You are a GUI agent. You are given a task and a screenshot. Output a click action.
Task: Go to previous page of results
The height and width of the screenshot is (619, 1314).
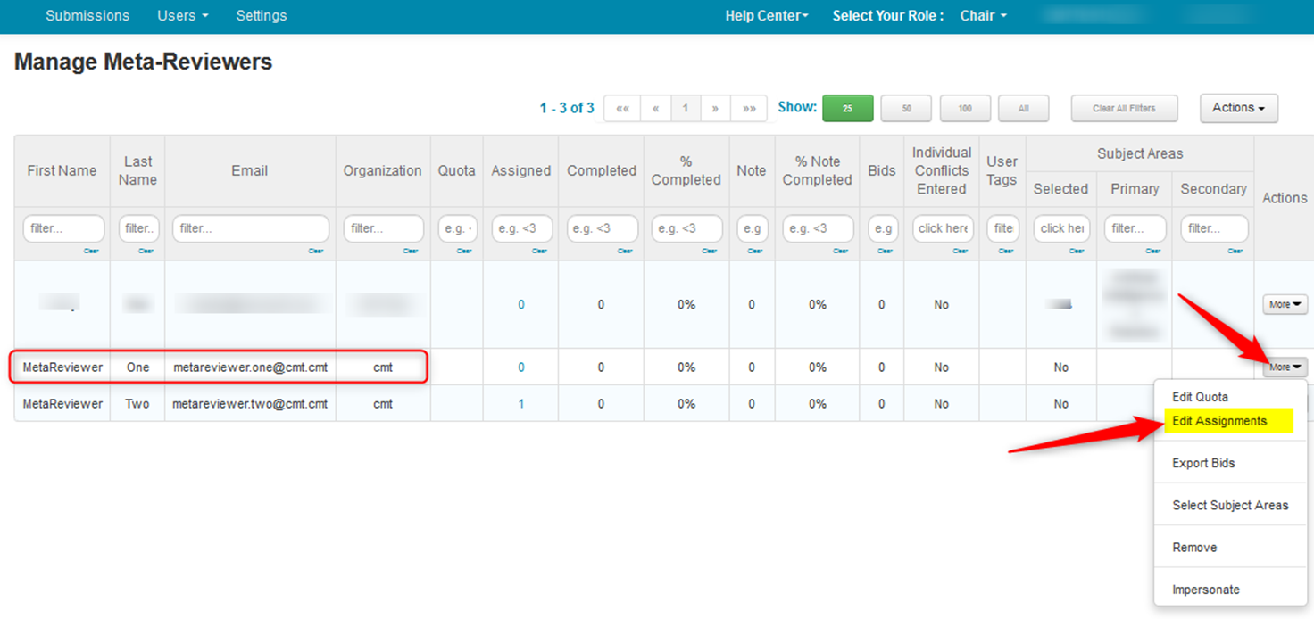coord(656,108)
